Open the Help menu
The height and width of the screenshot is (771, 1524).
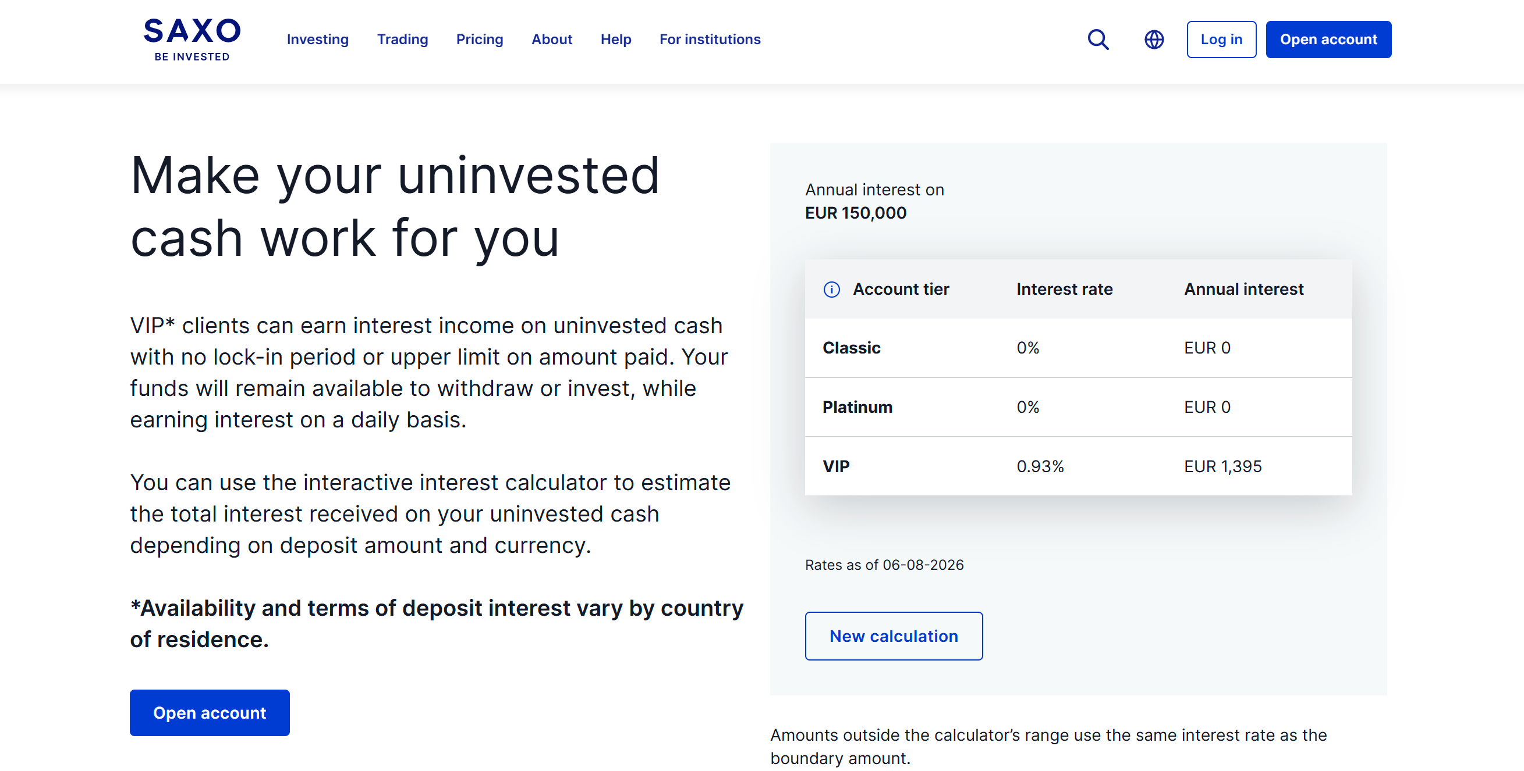[x=615, y=40]
